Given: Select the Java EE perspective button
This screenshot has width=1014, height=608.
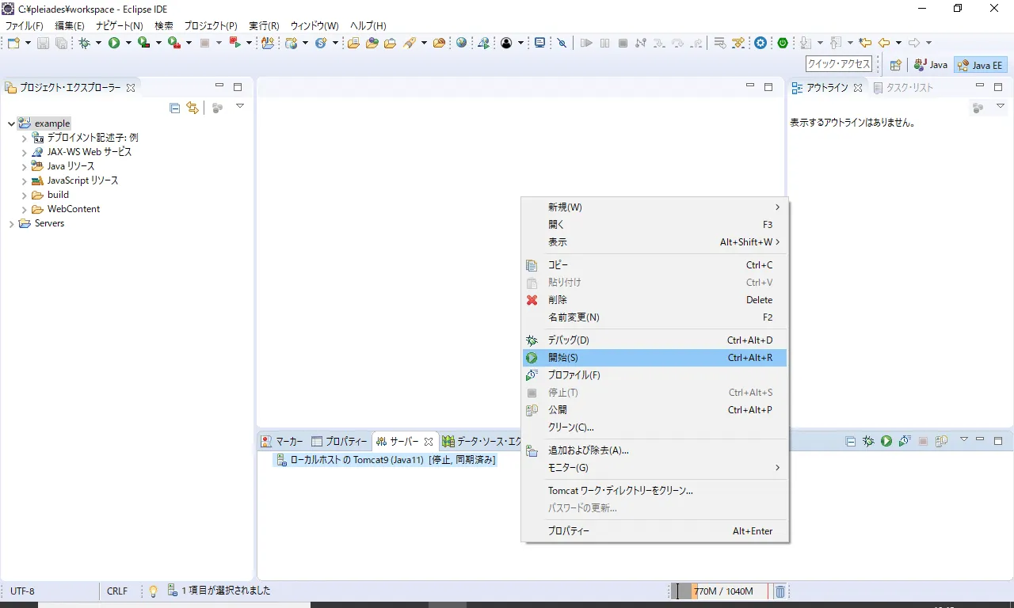Looking at the screenshot, I should coord(980,65).
